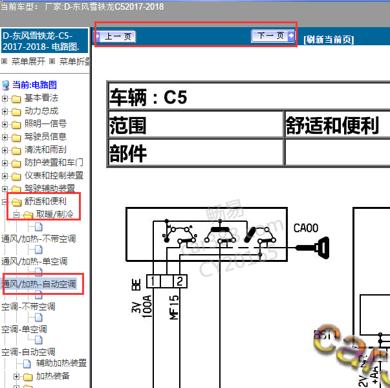Click the 动力总成 folder icon
390x388 pixels.
(x=16, y=112)
